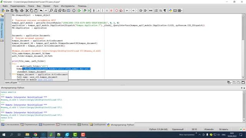
Task: Click the Debug toolbar icon
Action: [85, 10]
